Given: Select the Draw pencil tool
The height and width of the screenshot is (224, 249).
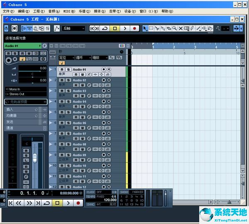Looking at the screenshot, I should coord(192,29).
